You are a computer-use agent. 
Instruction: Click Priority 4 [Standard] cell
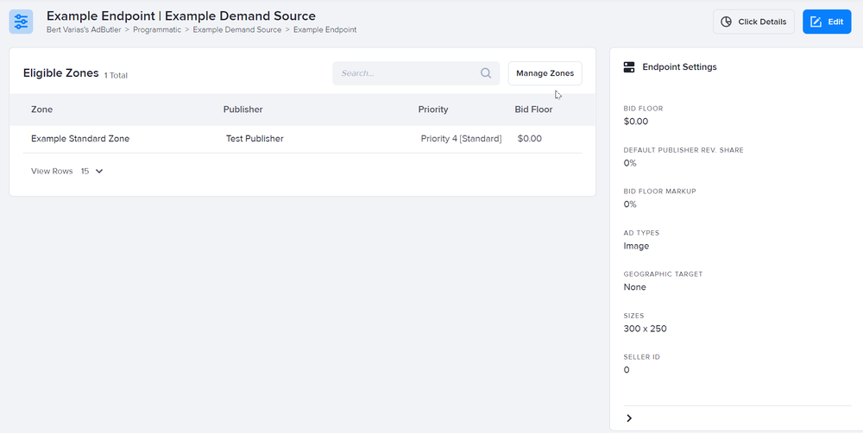(461, 139)
